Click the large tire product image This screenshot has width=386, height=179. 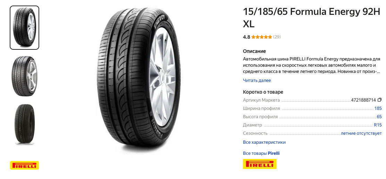tap(139, 78)
